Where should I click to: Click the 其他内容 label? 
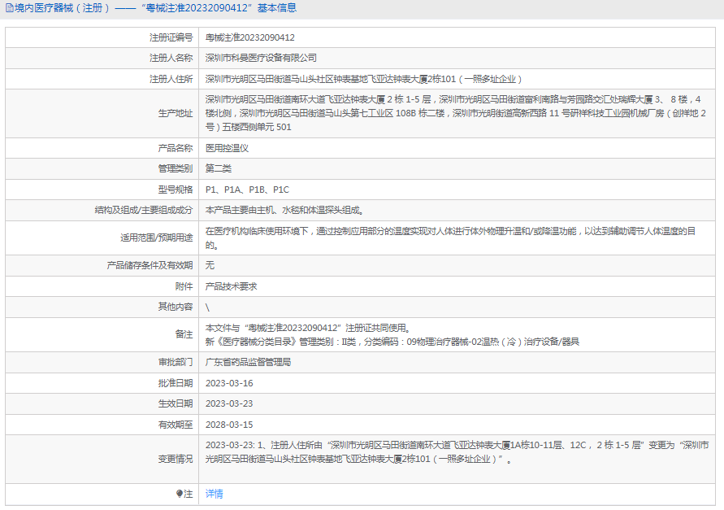175,307
